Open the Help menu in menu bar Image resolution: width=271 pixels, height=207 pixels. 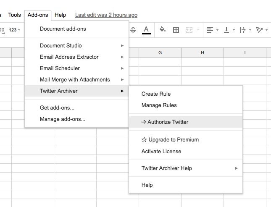click(60, 15)
